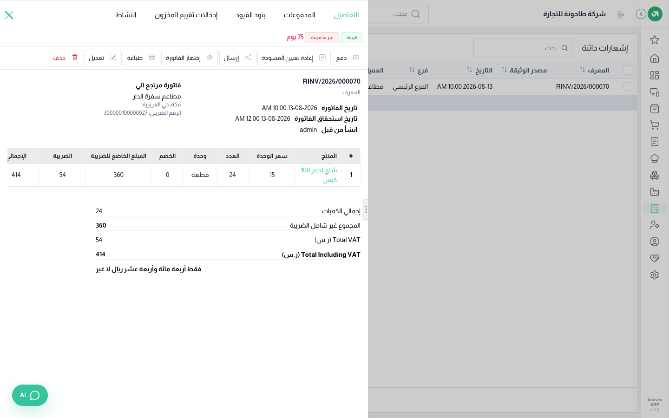669x418 pixels.
Task: Open the chef hat icon in sidebar
Action: [655, 158]
